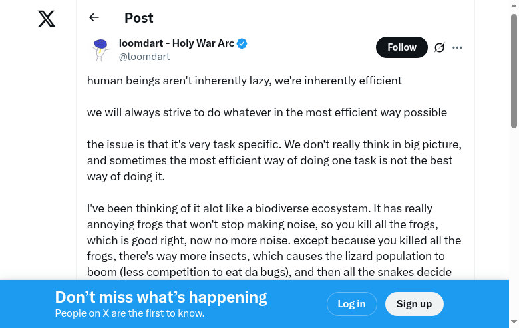
Task: Click the @loomdart handle
Action: click(144, 57)
